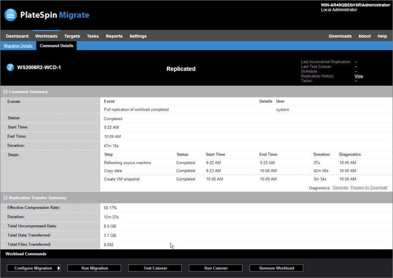
Task: Open the Configure Migration arrow menu
Action: [59, 268]
